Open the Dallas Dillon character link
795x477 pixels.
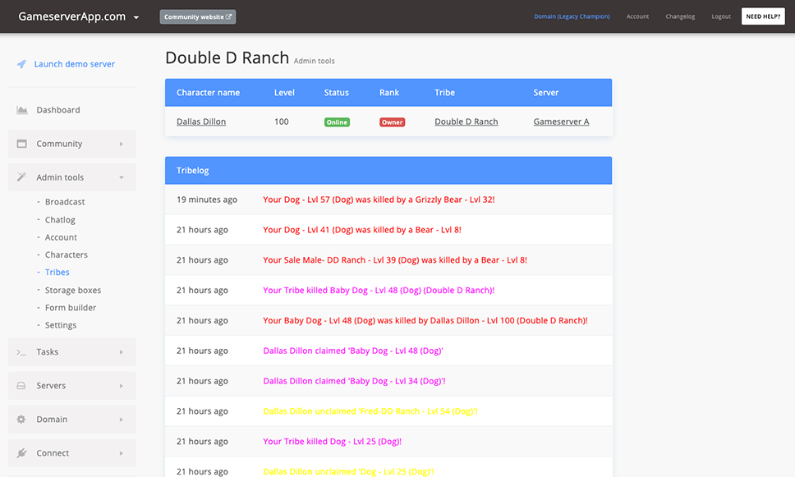click(x=201, y=122)
